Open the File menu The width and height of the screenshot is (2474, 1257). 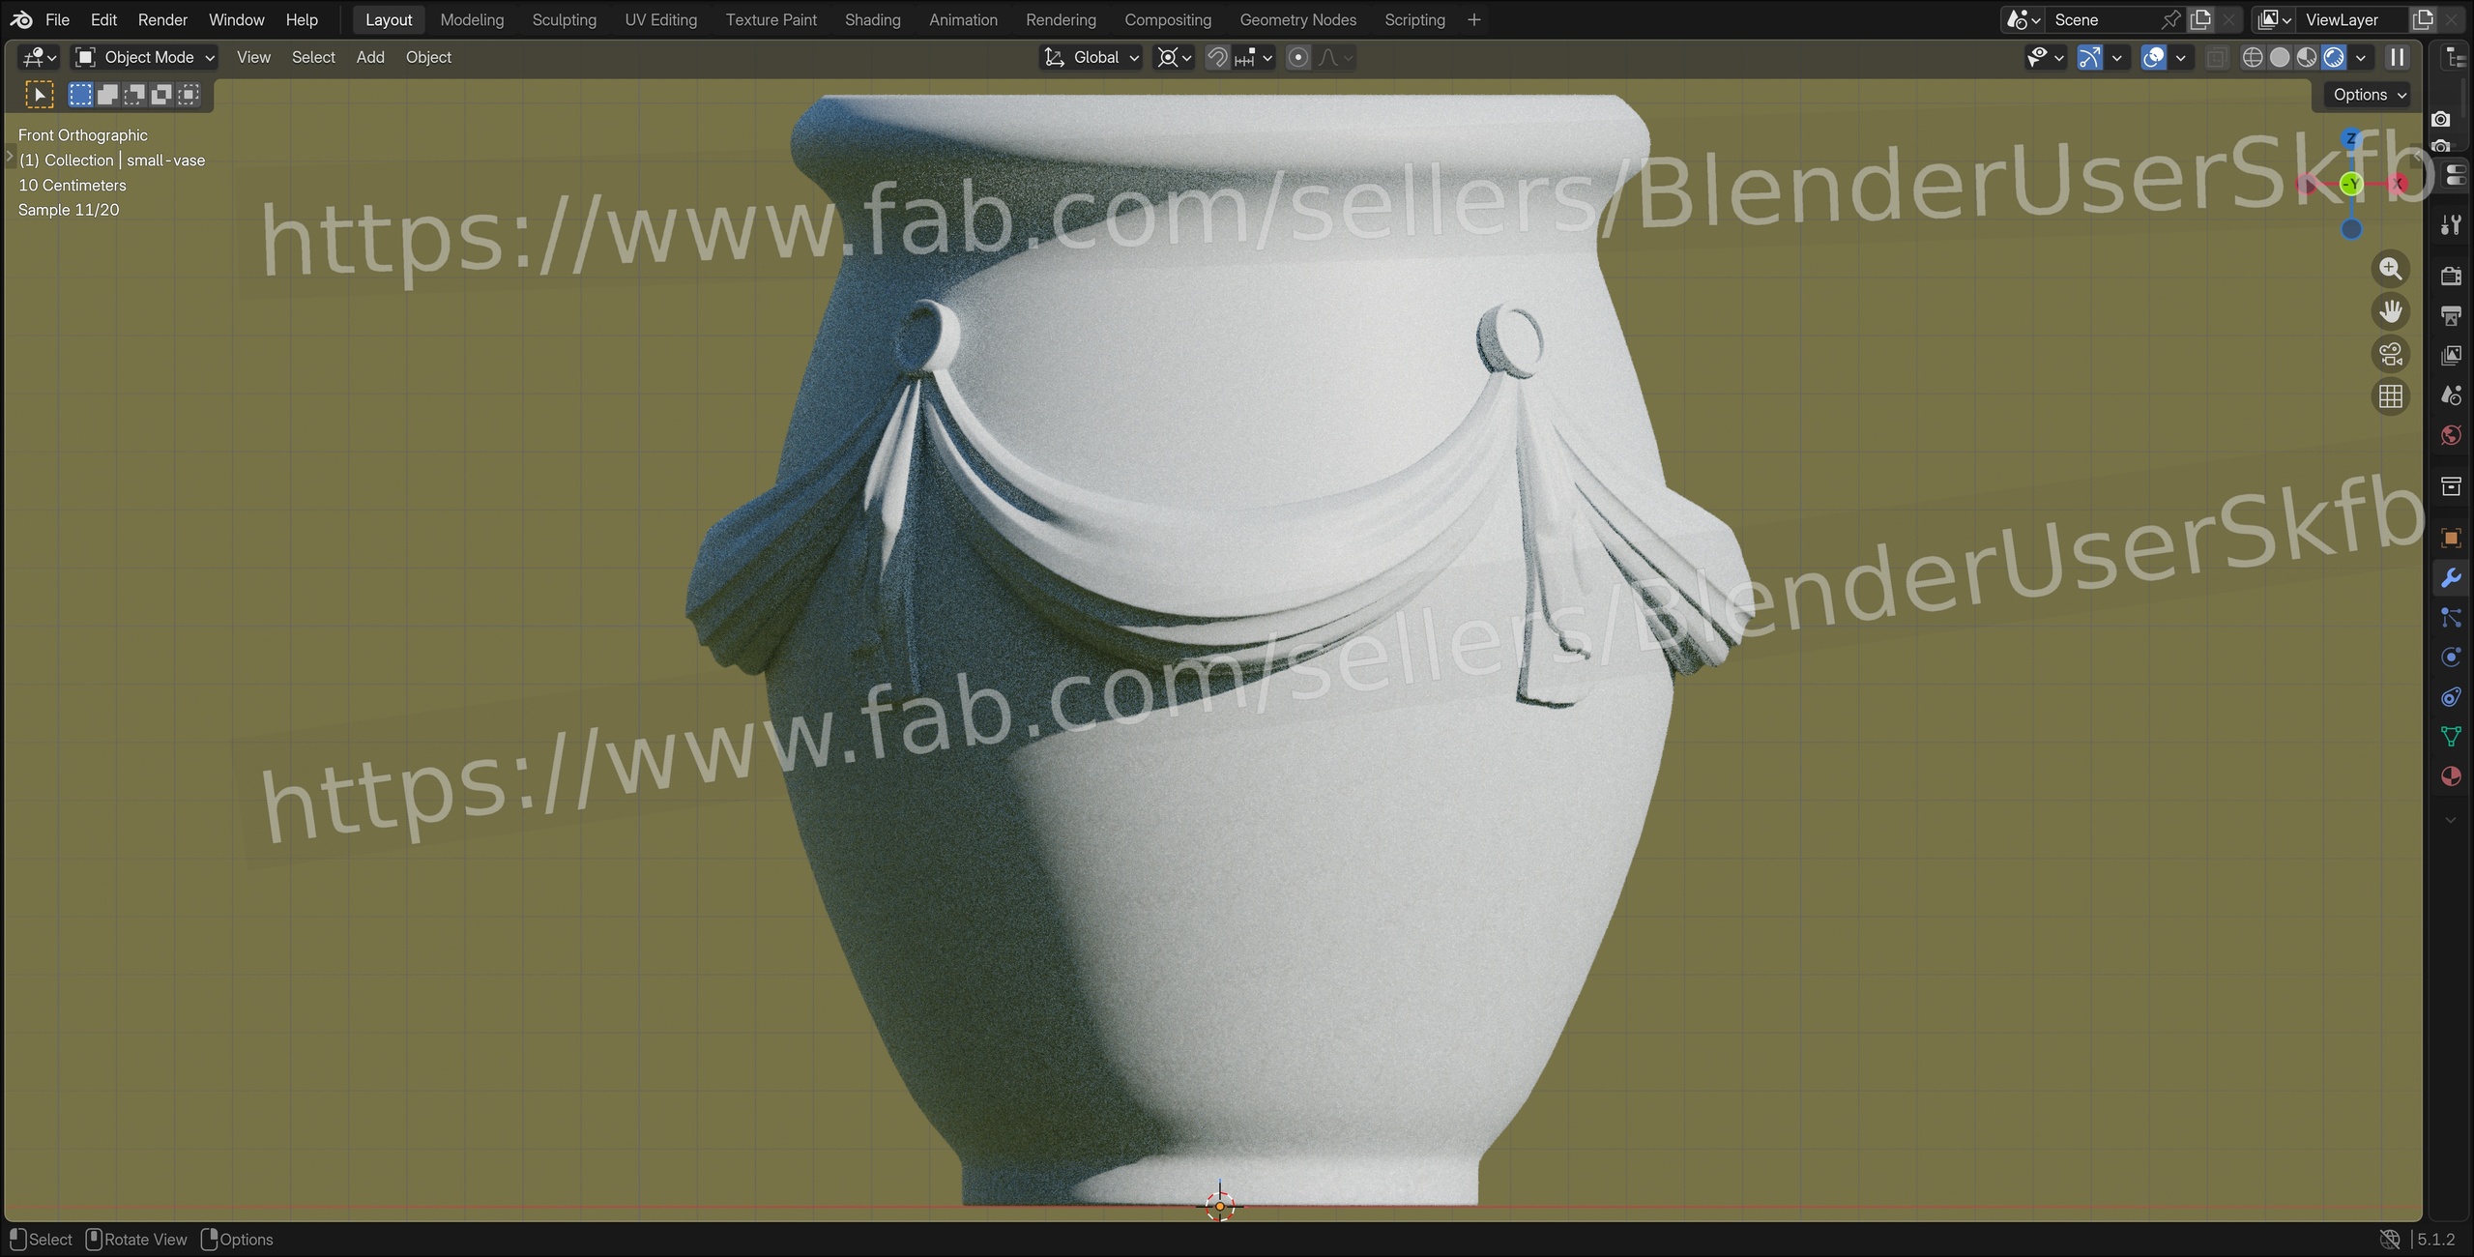(x=57, y=19)
